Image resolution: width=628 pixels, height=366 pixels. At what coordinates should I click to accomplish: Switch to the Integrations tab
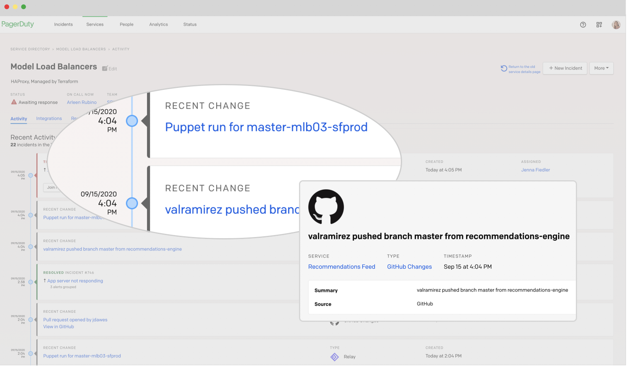tap(49, 118)
